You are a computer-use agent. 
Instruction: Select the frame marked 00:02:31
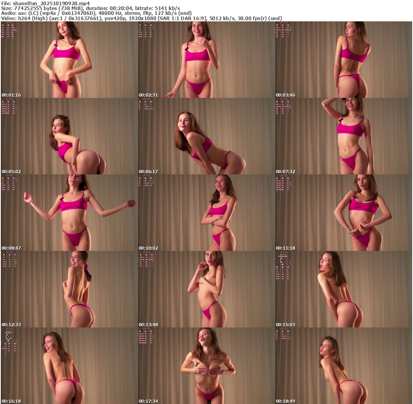(x=206, y=60)
